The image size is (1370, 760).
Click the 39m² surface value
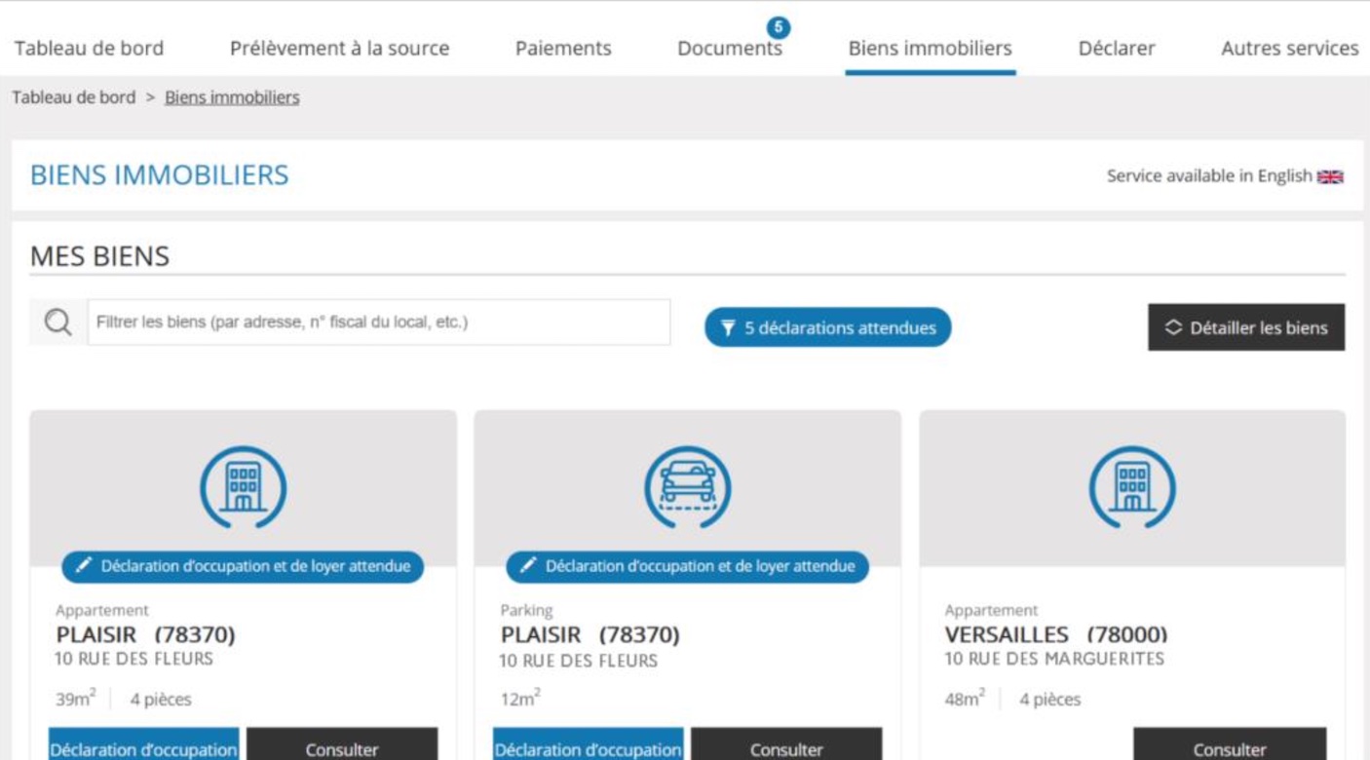pyautogui.click(x=76, y=699)
